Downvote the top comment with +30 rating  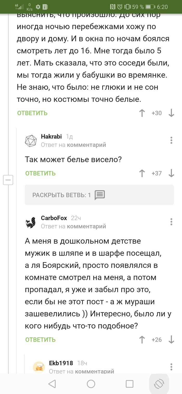click(x=171, y=113)
